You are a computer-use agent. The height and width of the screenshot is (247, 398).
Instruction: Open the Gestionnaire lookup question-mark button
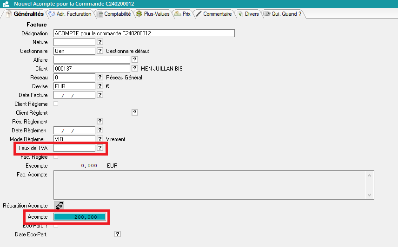pos(99,51)
